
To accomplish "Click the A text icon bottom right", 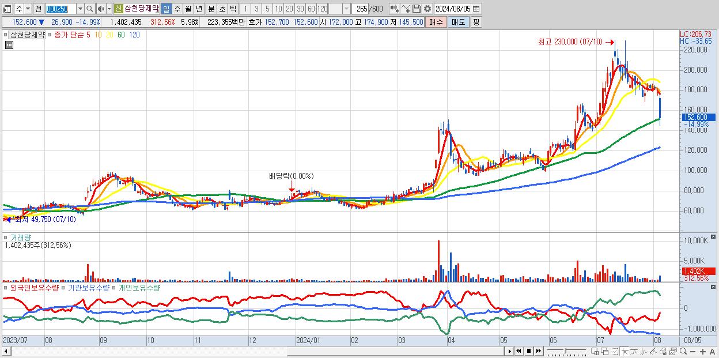I will 712,351.
